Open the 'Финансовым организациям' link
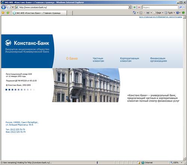Screen dimensions: 187x165 tap(159, 60)
